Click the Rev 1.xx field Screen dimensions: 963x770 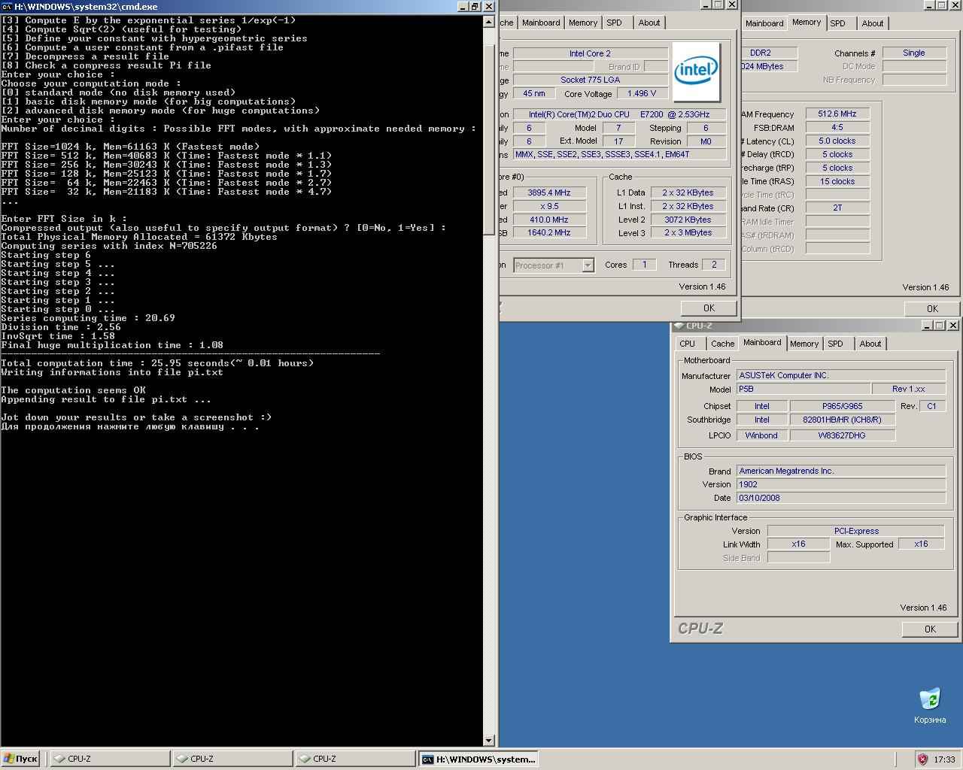pos(909,389)
